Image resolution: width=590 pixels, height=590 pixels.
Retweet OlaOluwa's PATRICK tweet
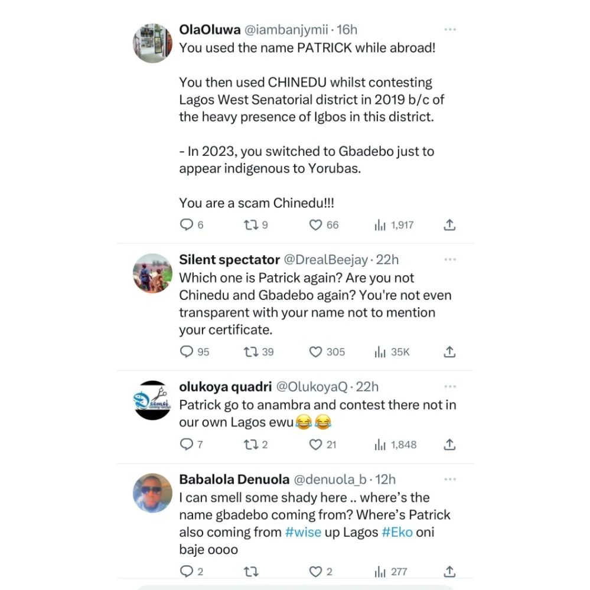(x=251, y=225)
